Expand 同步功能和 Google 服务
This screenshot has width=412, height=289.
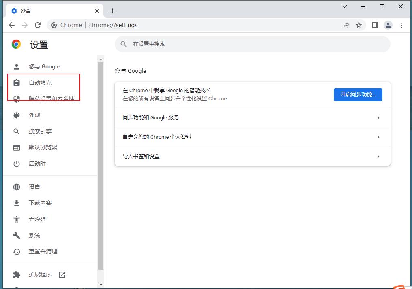tap(252, 117)
